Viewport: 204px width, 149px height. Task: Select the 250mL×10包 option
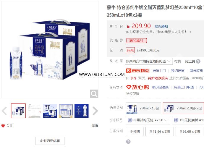(x=143, y=108)
